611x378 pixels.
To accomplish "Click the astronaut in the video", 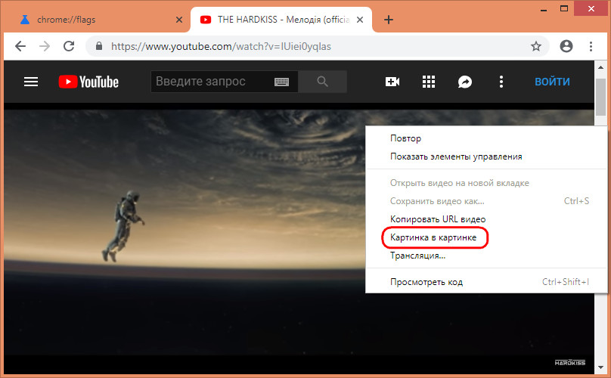I will [123, 225].
